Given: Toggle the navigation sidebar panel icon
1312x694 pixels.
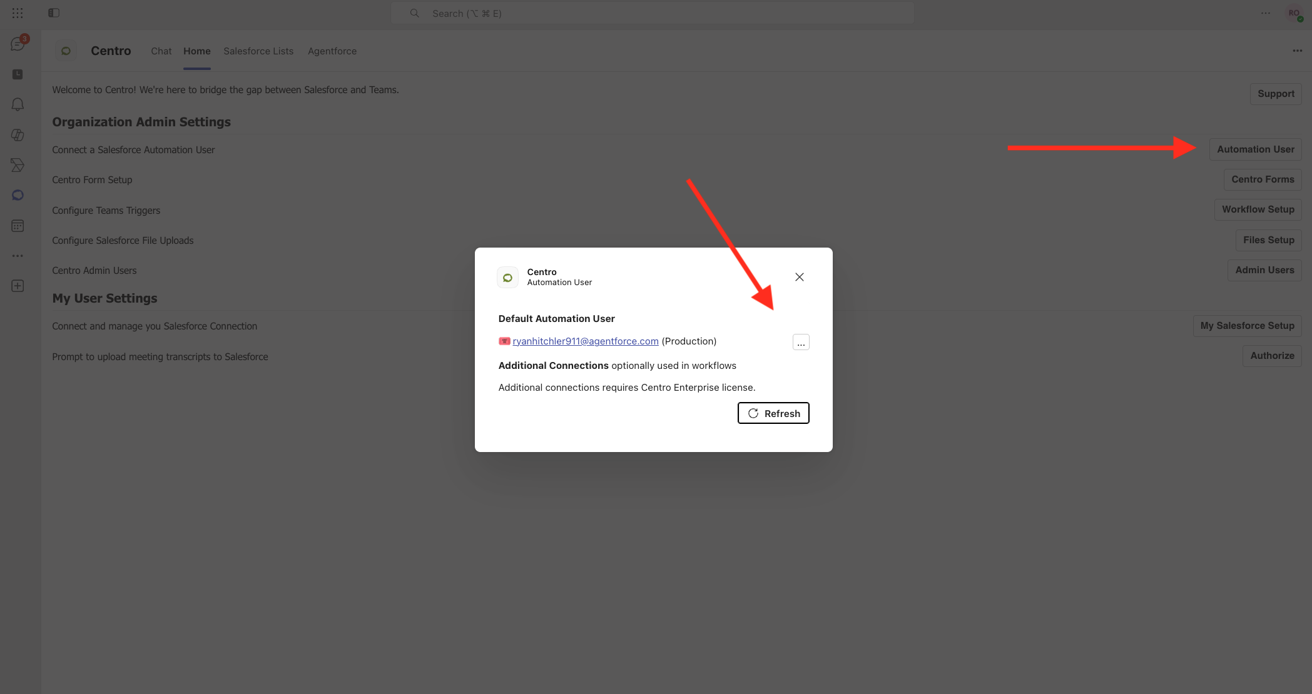Looking at the screenshot, I should 54,13.
